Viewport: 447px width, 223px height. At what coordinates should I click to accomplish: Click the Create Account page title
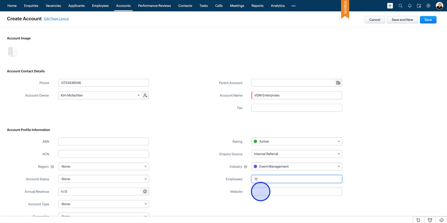24,19
